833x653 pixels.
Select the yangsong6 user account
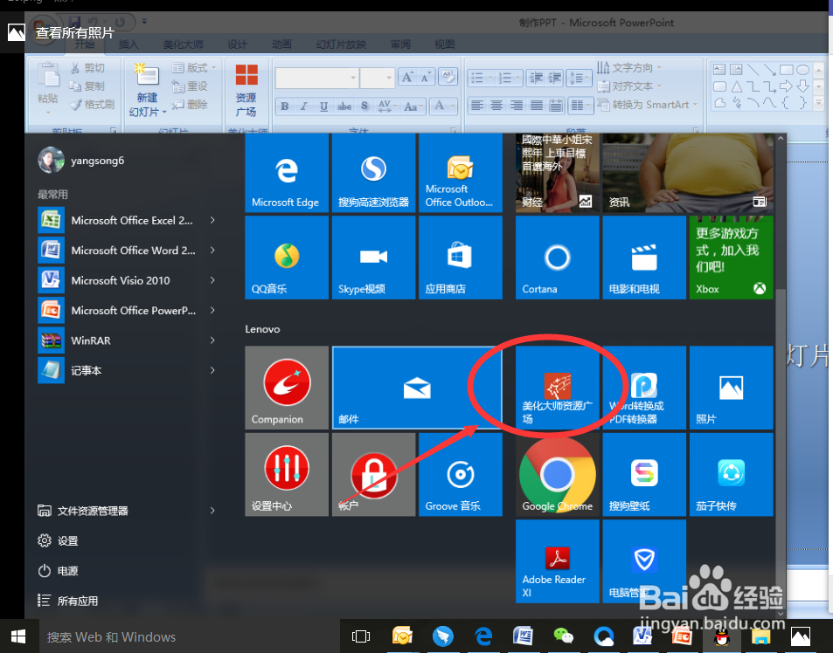click(x=81, y=161)
